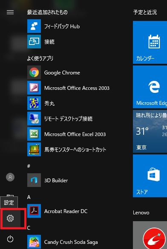Open the Microsoft Edge tile
167x249 pixels.
pyautogui.click(x=150, y=87)
